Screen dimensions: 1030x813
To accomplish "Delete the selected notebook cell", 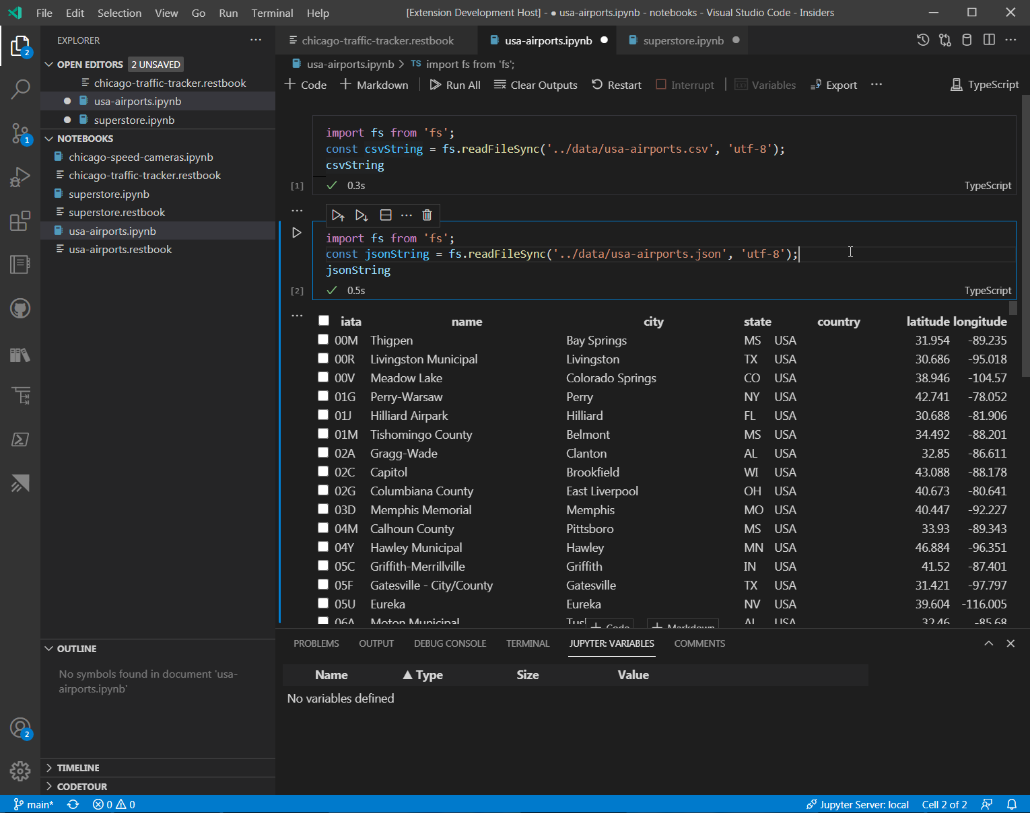I will click(427, 215).
